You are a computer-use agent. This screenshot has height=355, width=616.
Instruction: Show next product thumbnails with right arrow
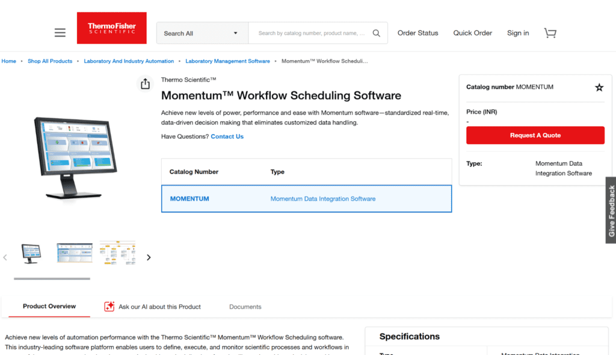(149, 258)
